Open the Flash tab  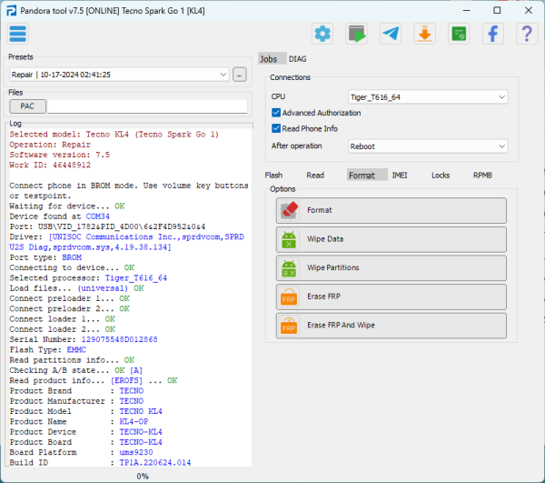point(273,175)
